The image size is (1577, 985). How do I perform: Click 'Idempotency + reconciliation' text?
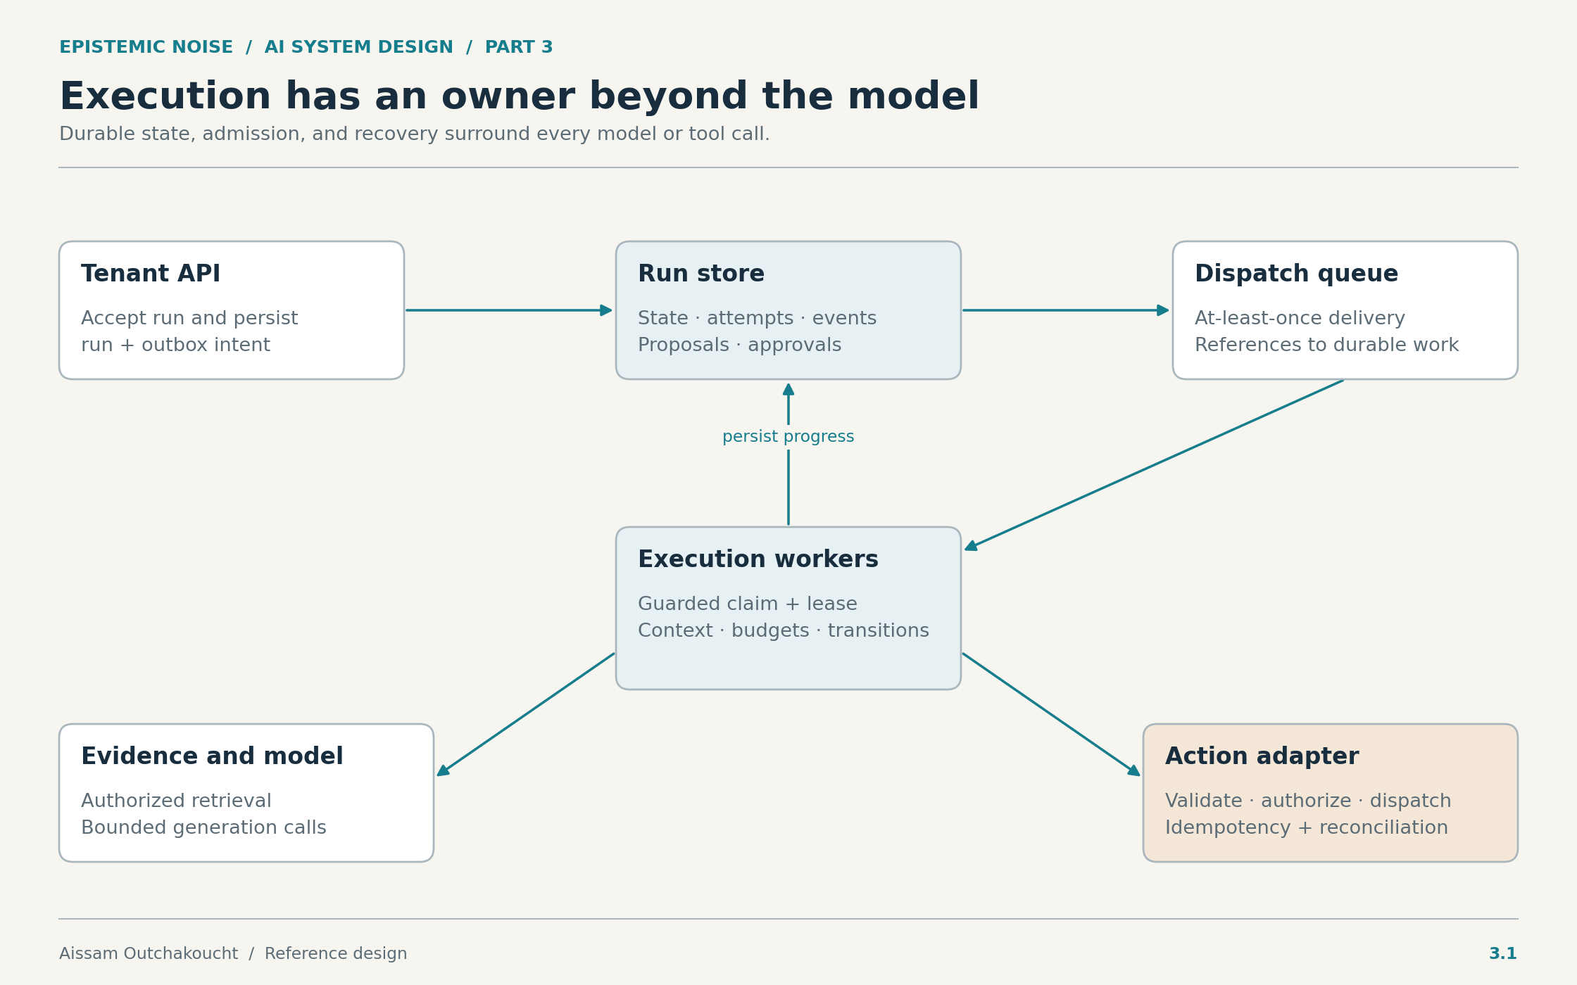1307,828
